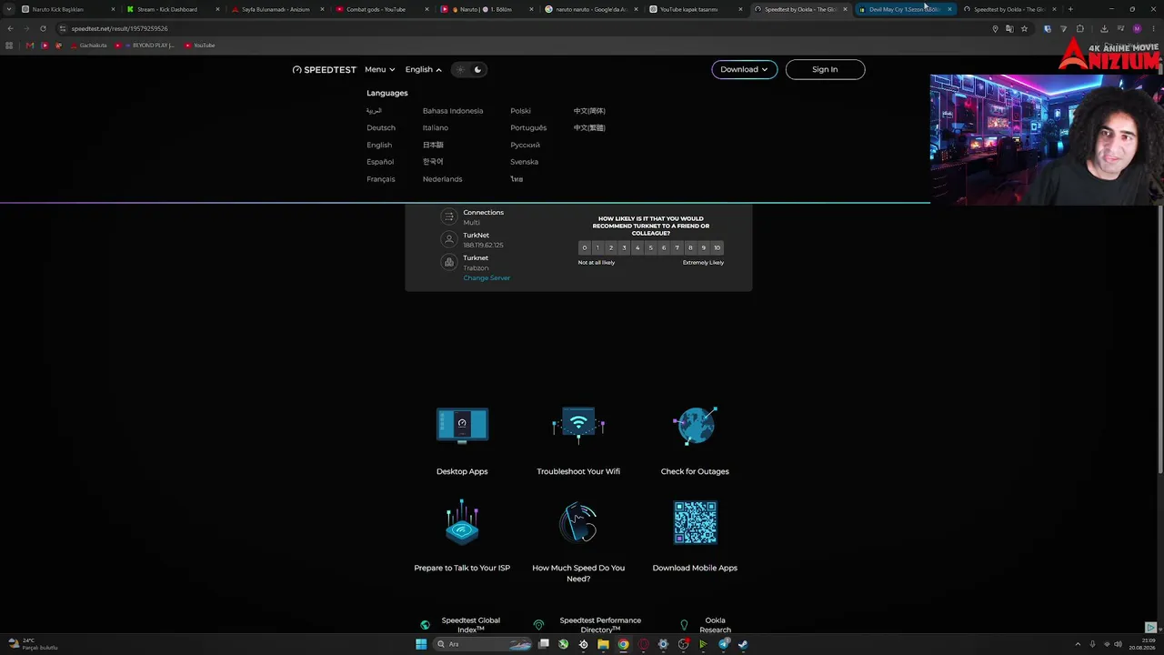Select Français from the Languages menu
This screenshot has width=1164, height=655.
coord(381,179)
